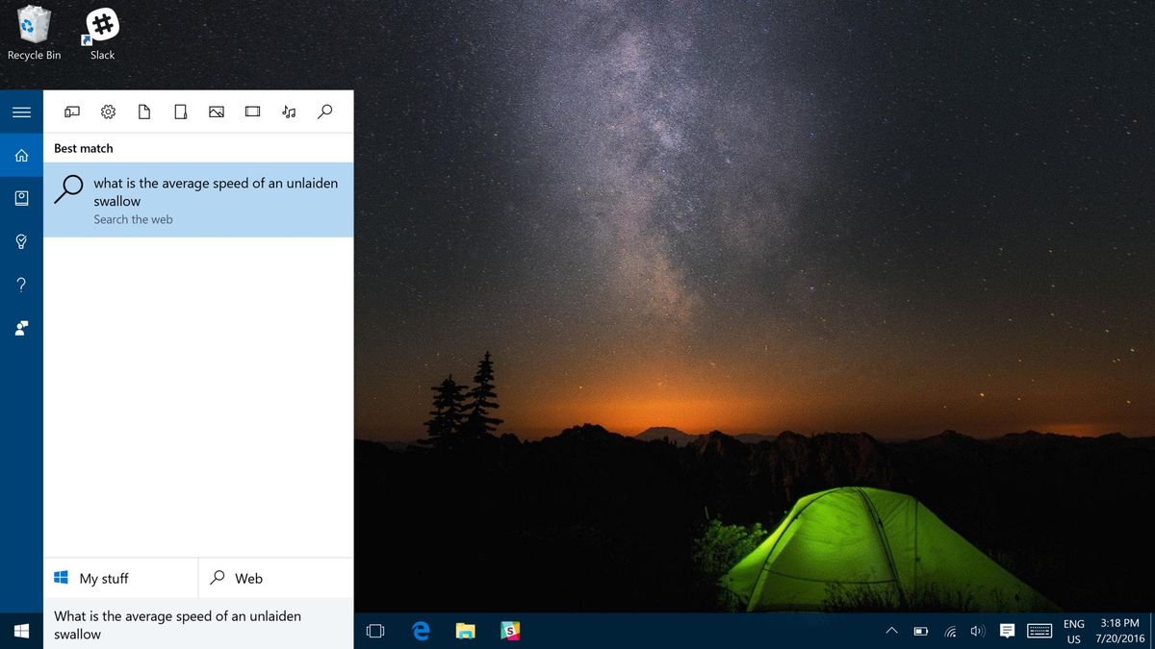Select Cortana's Home view

[21, 155]
